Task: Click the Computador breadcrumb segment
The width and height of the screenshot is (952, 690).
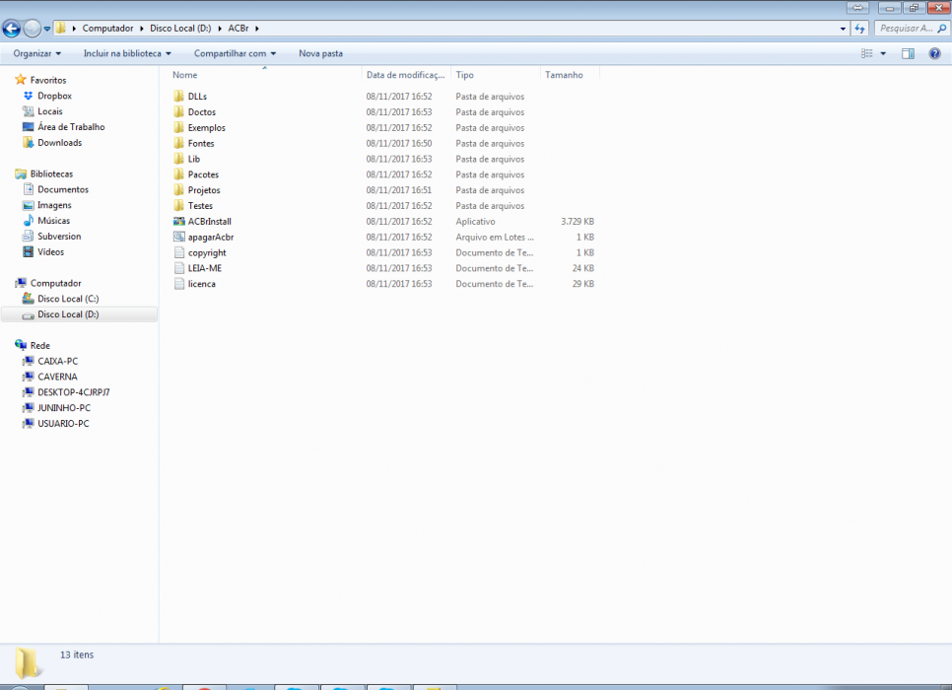Action: click(x=107, y=28)
